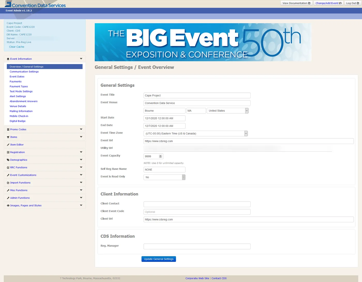Click The BIG Event banner image
Image resolution: width=362 pixels, height=282 pixels.
click(x=203, y=42)
